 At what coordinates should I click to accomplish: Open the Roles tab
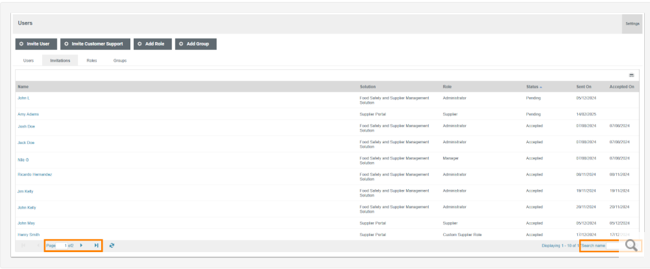click(91, 60)
